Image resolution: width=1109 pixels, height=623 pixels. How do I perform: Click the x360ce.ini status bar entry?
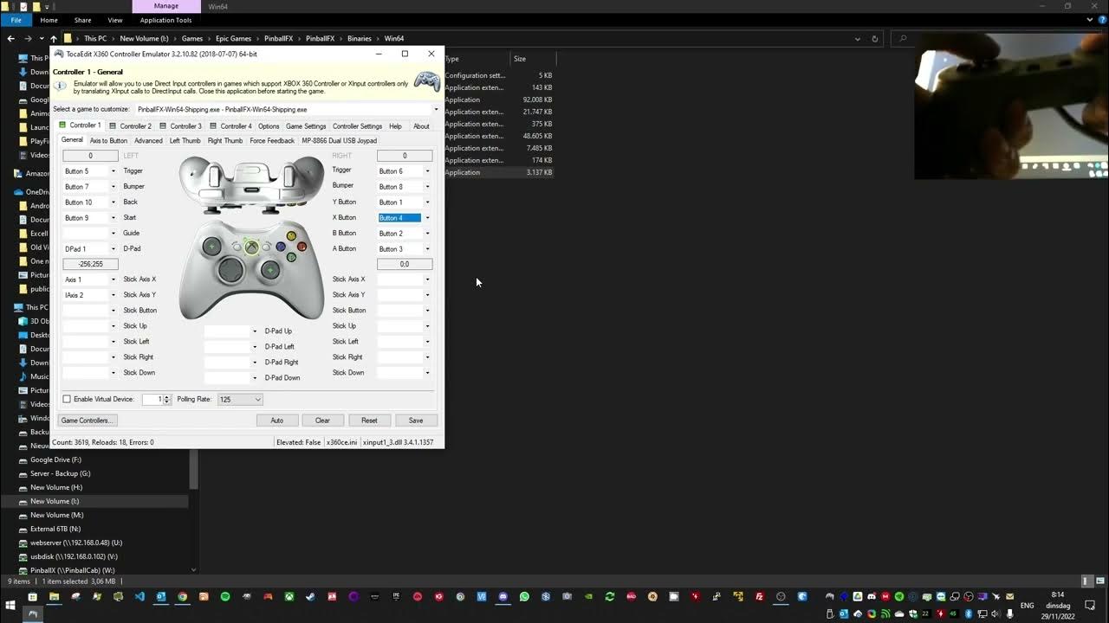click(341, 442)
